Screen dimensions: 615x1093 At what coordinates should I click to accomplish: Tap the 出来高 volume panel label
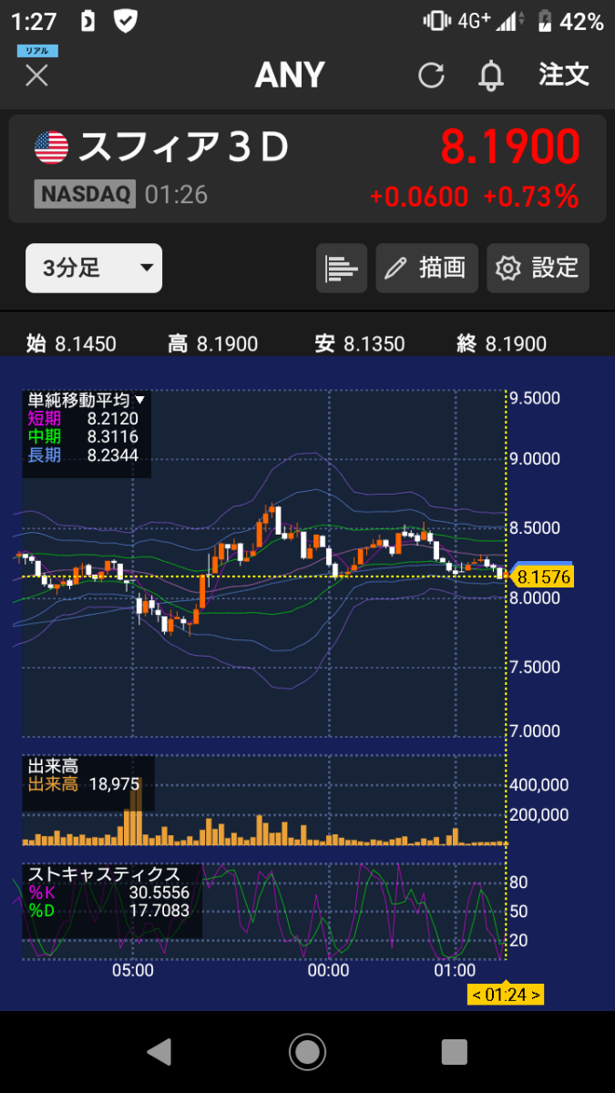53,767
